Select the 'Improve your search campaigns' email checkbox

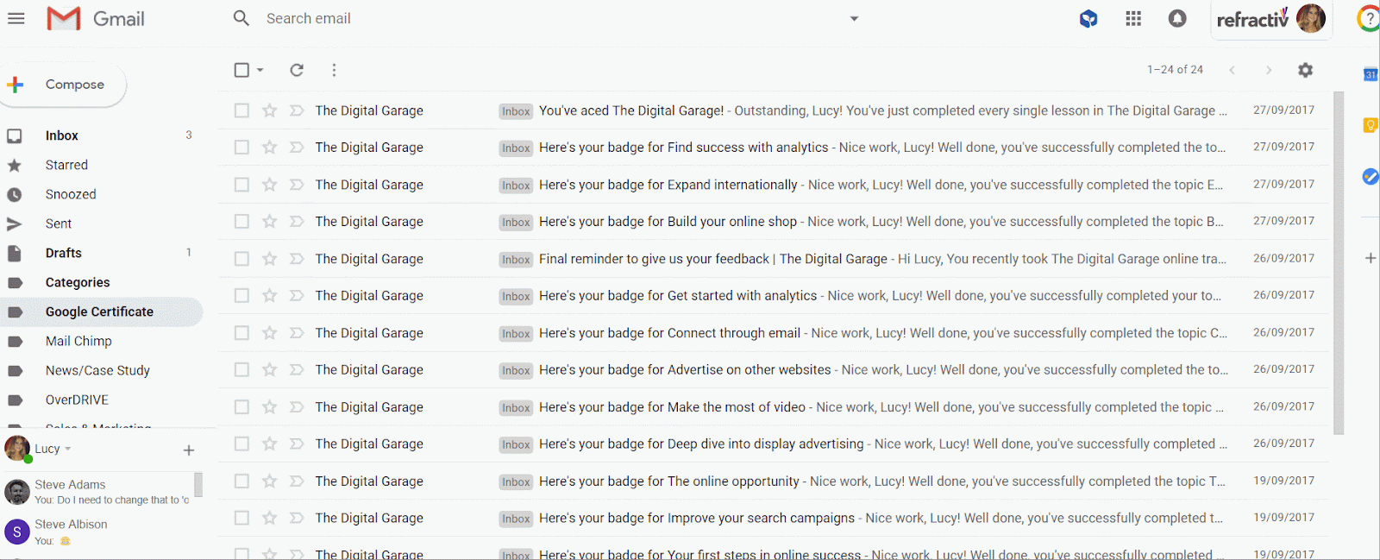pos(241,519)
